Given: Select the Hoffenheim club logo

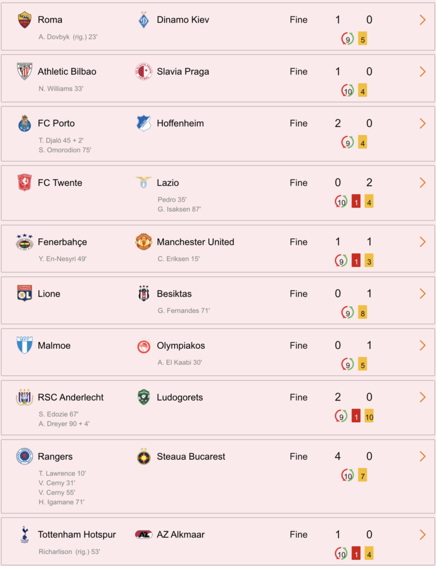Looking at the screenshot, I should [144, 123].
